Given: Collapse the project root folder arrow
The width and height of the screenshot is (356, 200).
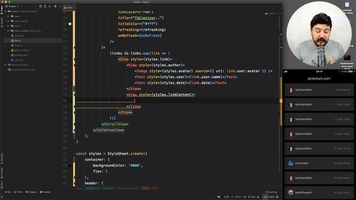Looking at the screenshot, I should 6,11.
